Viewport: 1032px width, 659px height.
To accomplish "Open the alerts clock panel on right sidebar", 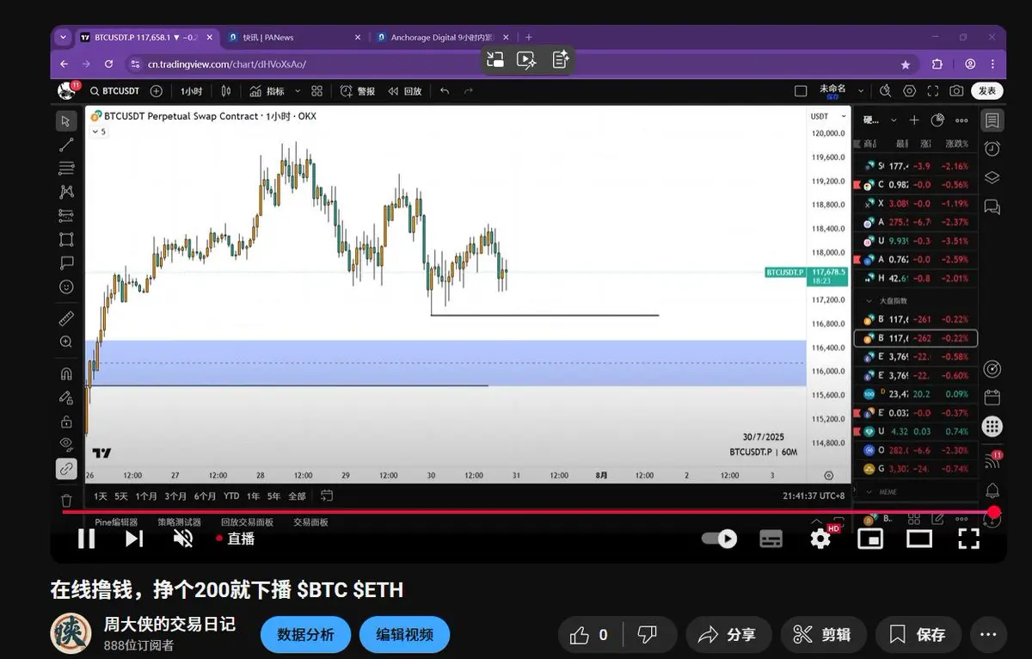I will (992, 149).
